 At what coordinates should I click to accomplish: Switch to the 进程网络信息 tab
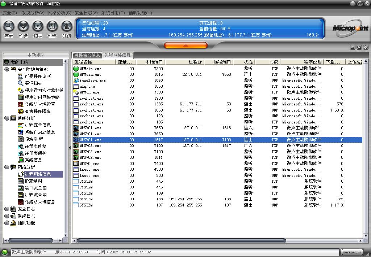118,55
